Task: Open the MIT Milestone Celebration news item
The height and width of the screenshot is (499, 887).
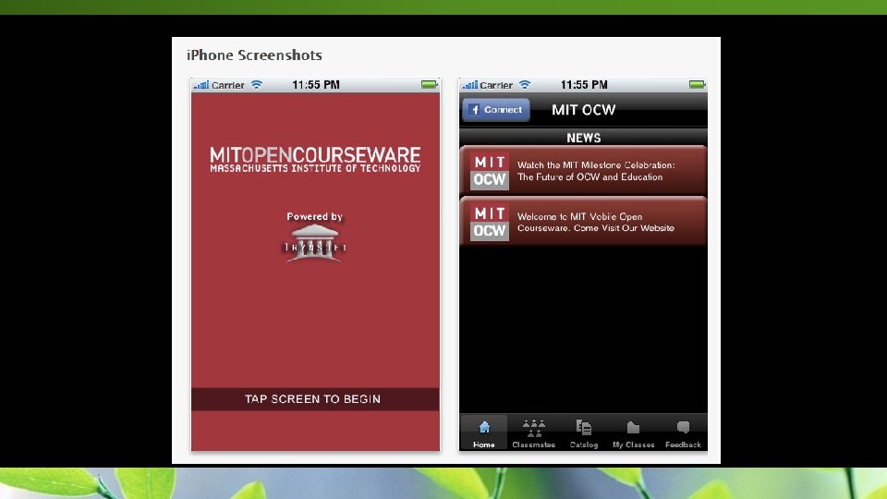Action: tap(583, 171)
